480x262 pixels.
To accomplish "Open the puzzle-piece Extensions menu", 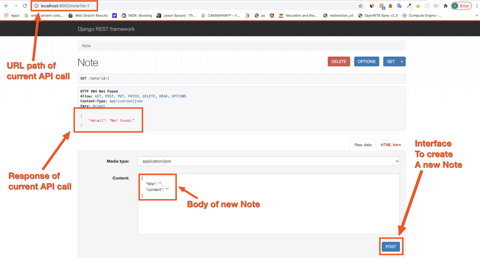I will click(x=445, y=6).
